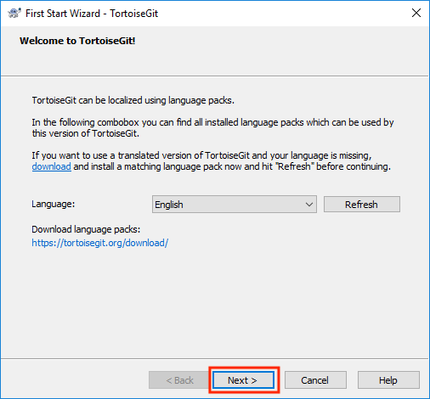Click 'TortoiseGit can be localized' sentence
Viewport: 430px width, 399px height.
(133, 100)
